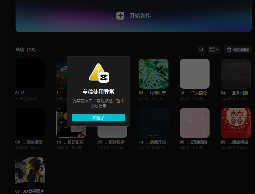Image resolution: width=255 pixels, height=194 pixels.
Task: Click the size text 7.4K | 00:00
Action: (x=26, y=98)
